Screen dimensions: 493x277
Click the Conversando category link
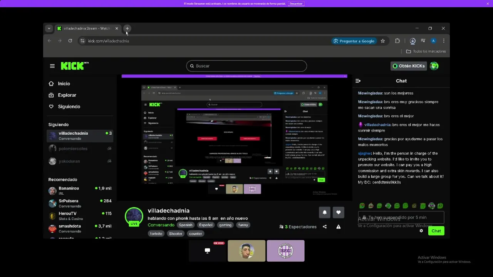click(x=161, y=225)
